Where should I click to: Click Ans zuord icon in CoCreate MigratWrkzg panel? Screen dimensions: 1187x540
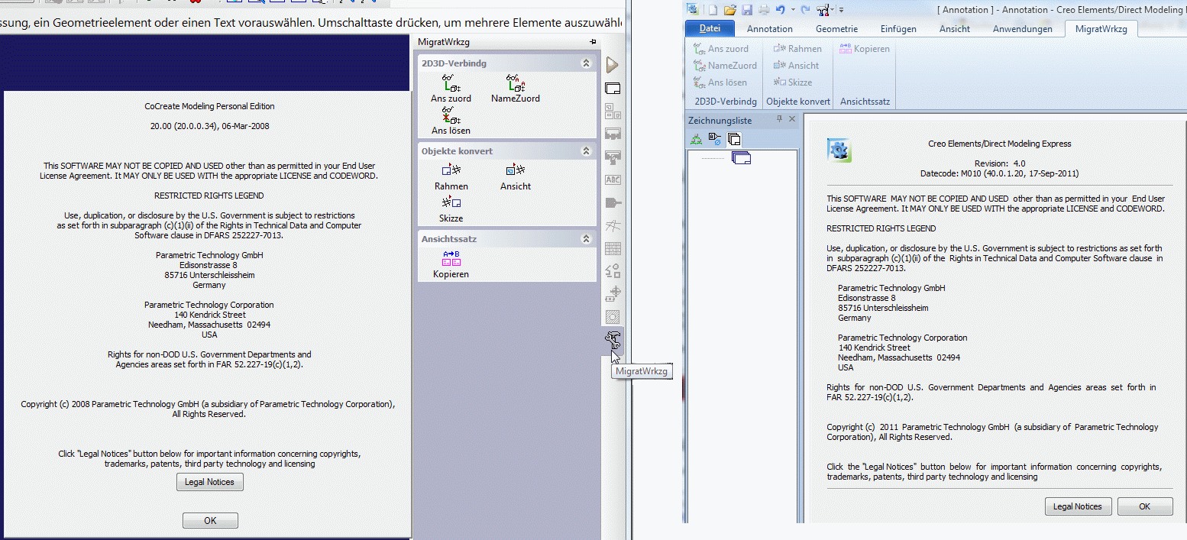click(x=451, y=82)
